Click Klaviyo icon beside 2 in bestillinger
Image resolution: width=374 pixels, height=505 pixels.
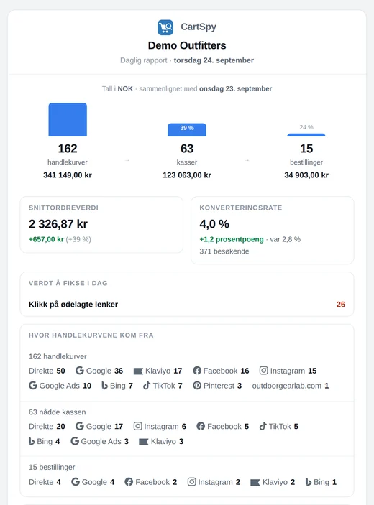click(255, 483)
